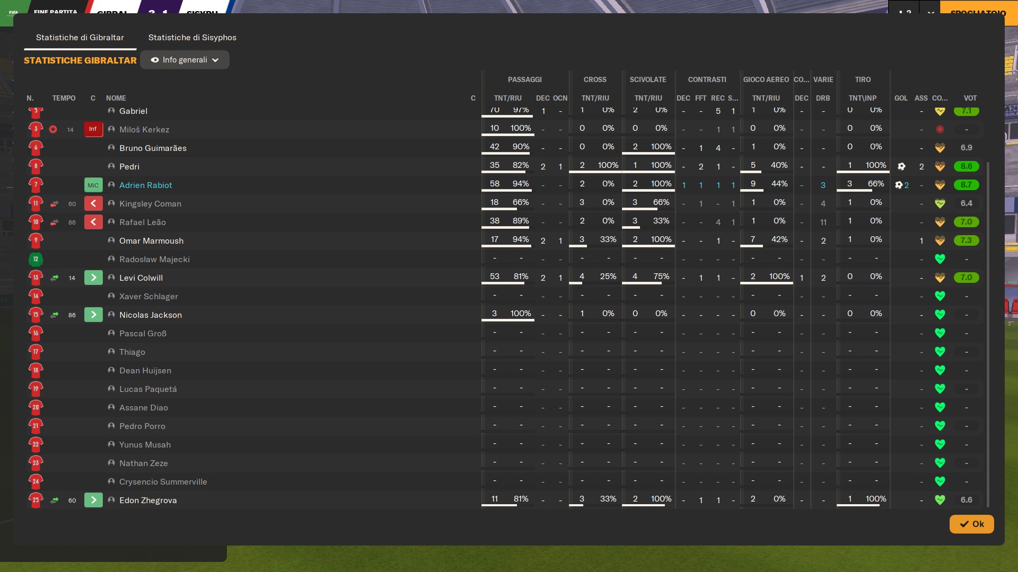
Task: Click substitution swap icon beside Nicolas Jackson
Action: pos(54,315)
